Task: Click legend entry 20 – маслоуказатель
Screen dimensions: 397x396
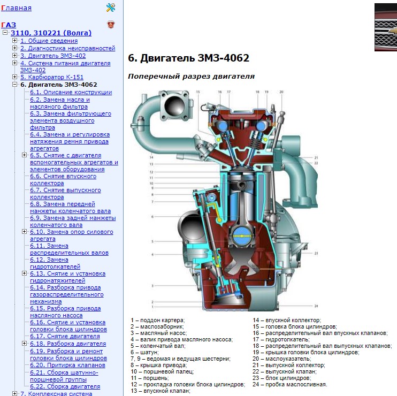Action: click(282, 359)
